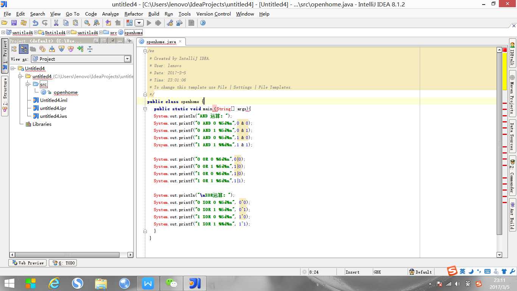Click the Save All disk icon
Screen dimensions: 517x291
(14, 23)
